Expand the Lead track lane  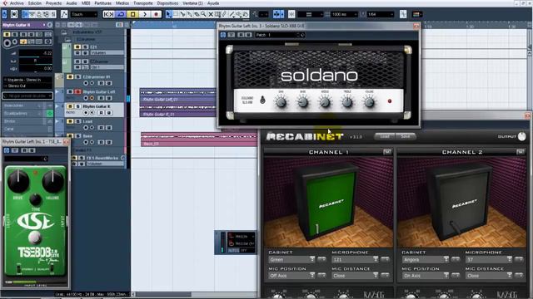[57, 121]
